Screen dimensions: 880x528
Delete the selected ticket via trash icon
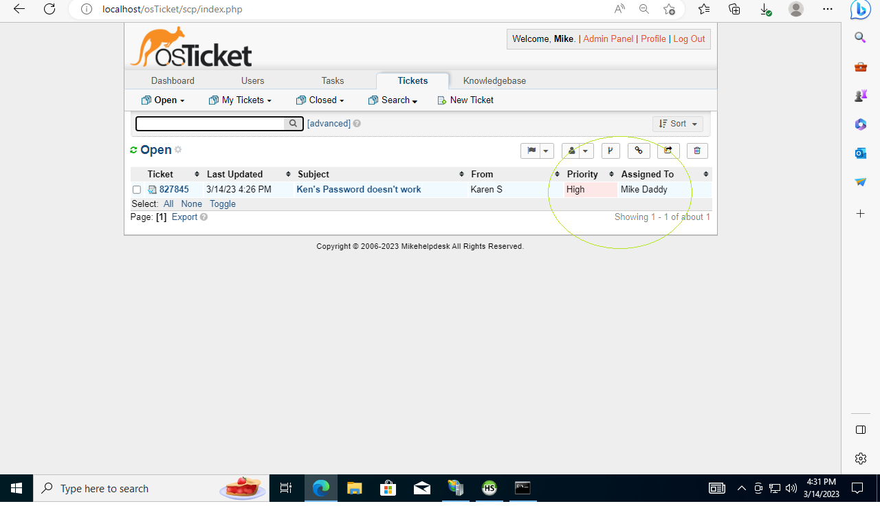point(697,151)
